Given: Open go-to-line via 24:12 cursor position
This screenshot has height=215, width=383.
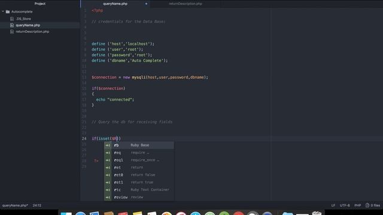Looking at the screenshot, I should point(37,205).
